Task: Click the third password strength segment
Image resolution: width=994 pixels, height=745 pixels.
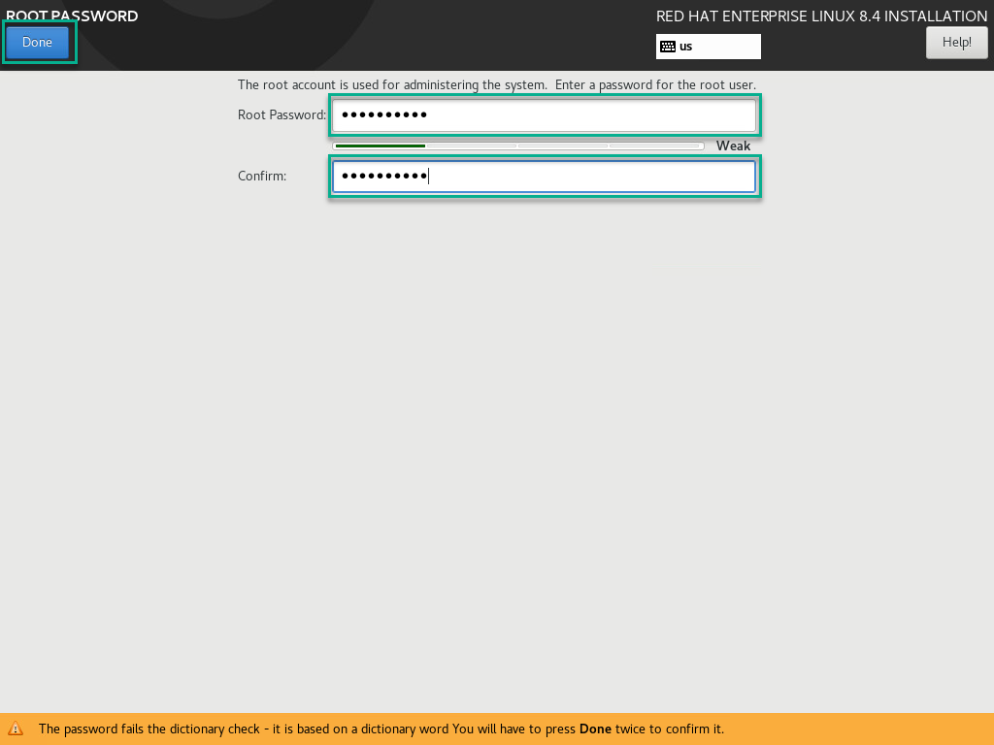Action: pos(563,146)
